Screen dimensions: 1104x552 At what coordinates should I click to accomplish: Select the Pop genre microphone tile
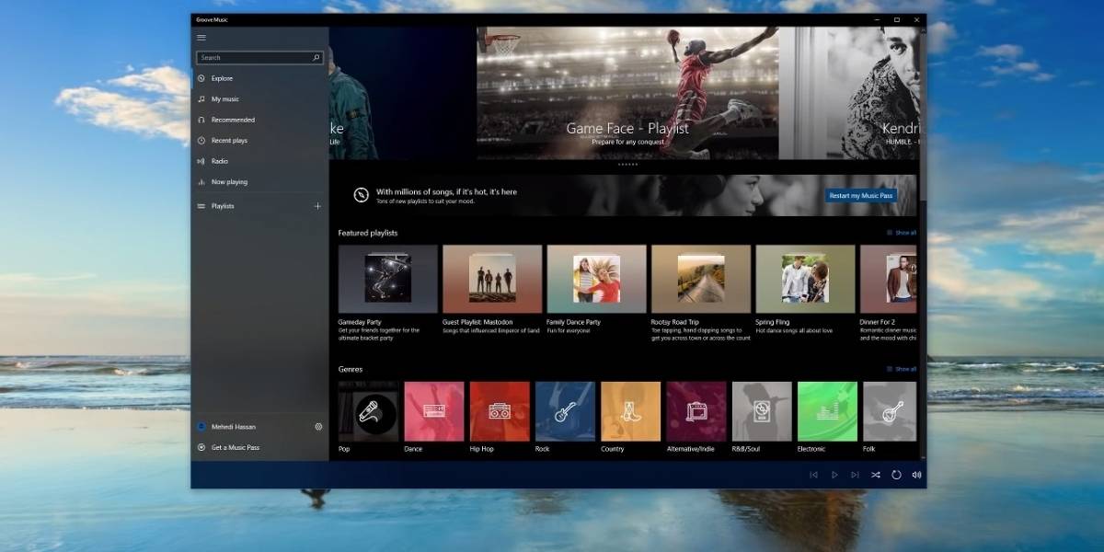[368, 411]
